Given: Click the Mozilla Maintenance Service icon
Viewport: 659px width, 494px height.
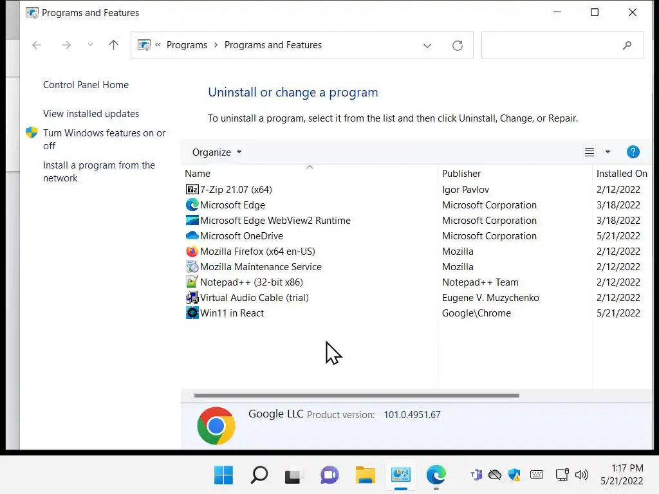Looking at the screenshot, I should (192, 267).
